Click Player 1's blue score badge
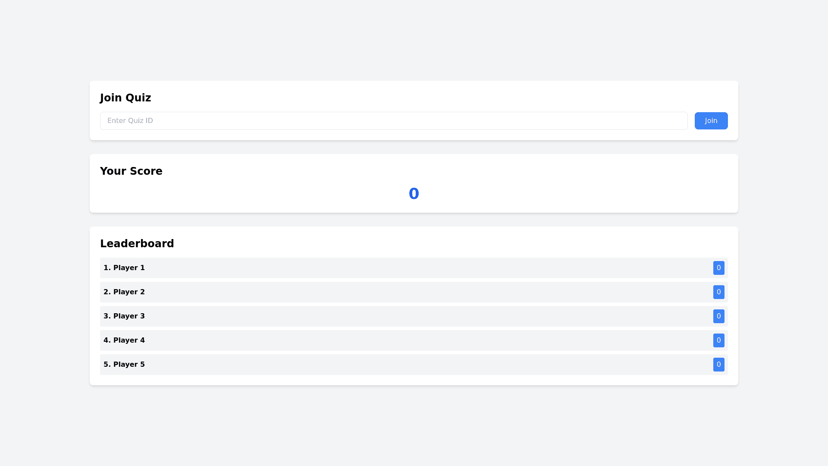Screen dimensions: 828x466 tap(718, 268)
